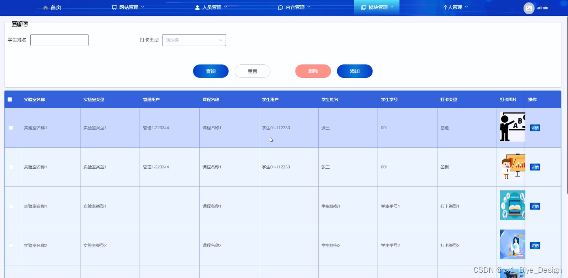Click the 打卡类型 column header
568x278 pixels.
449,99
